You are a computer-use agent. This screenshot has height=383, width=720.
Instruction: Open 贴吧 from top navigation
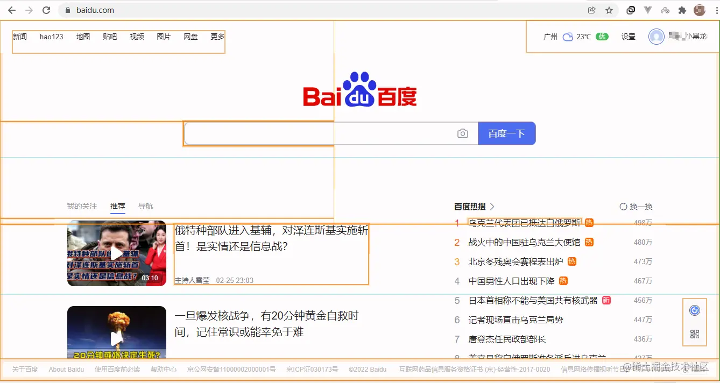click(x=110, y=37)
